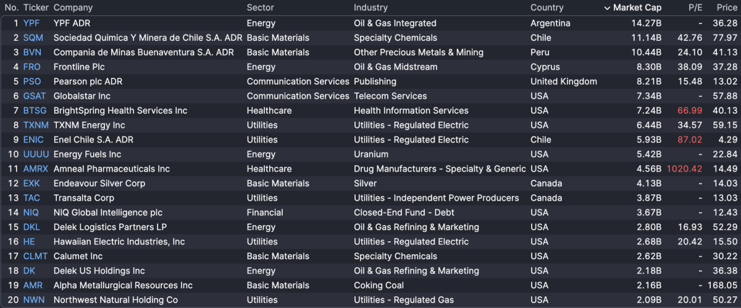The height and width of the screenshot is (308, 741).
Task: Sort table by Sector header
Action: click(x=260, y=8)
